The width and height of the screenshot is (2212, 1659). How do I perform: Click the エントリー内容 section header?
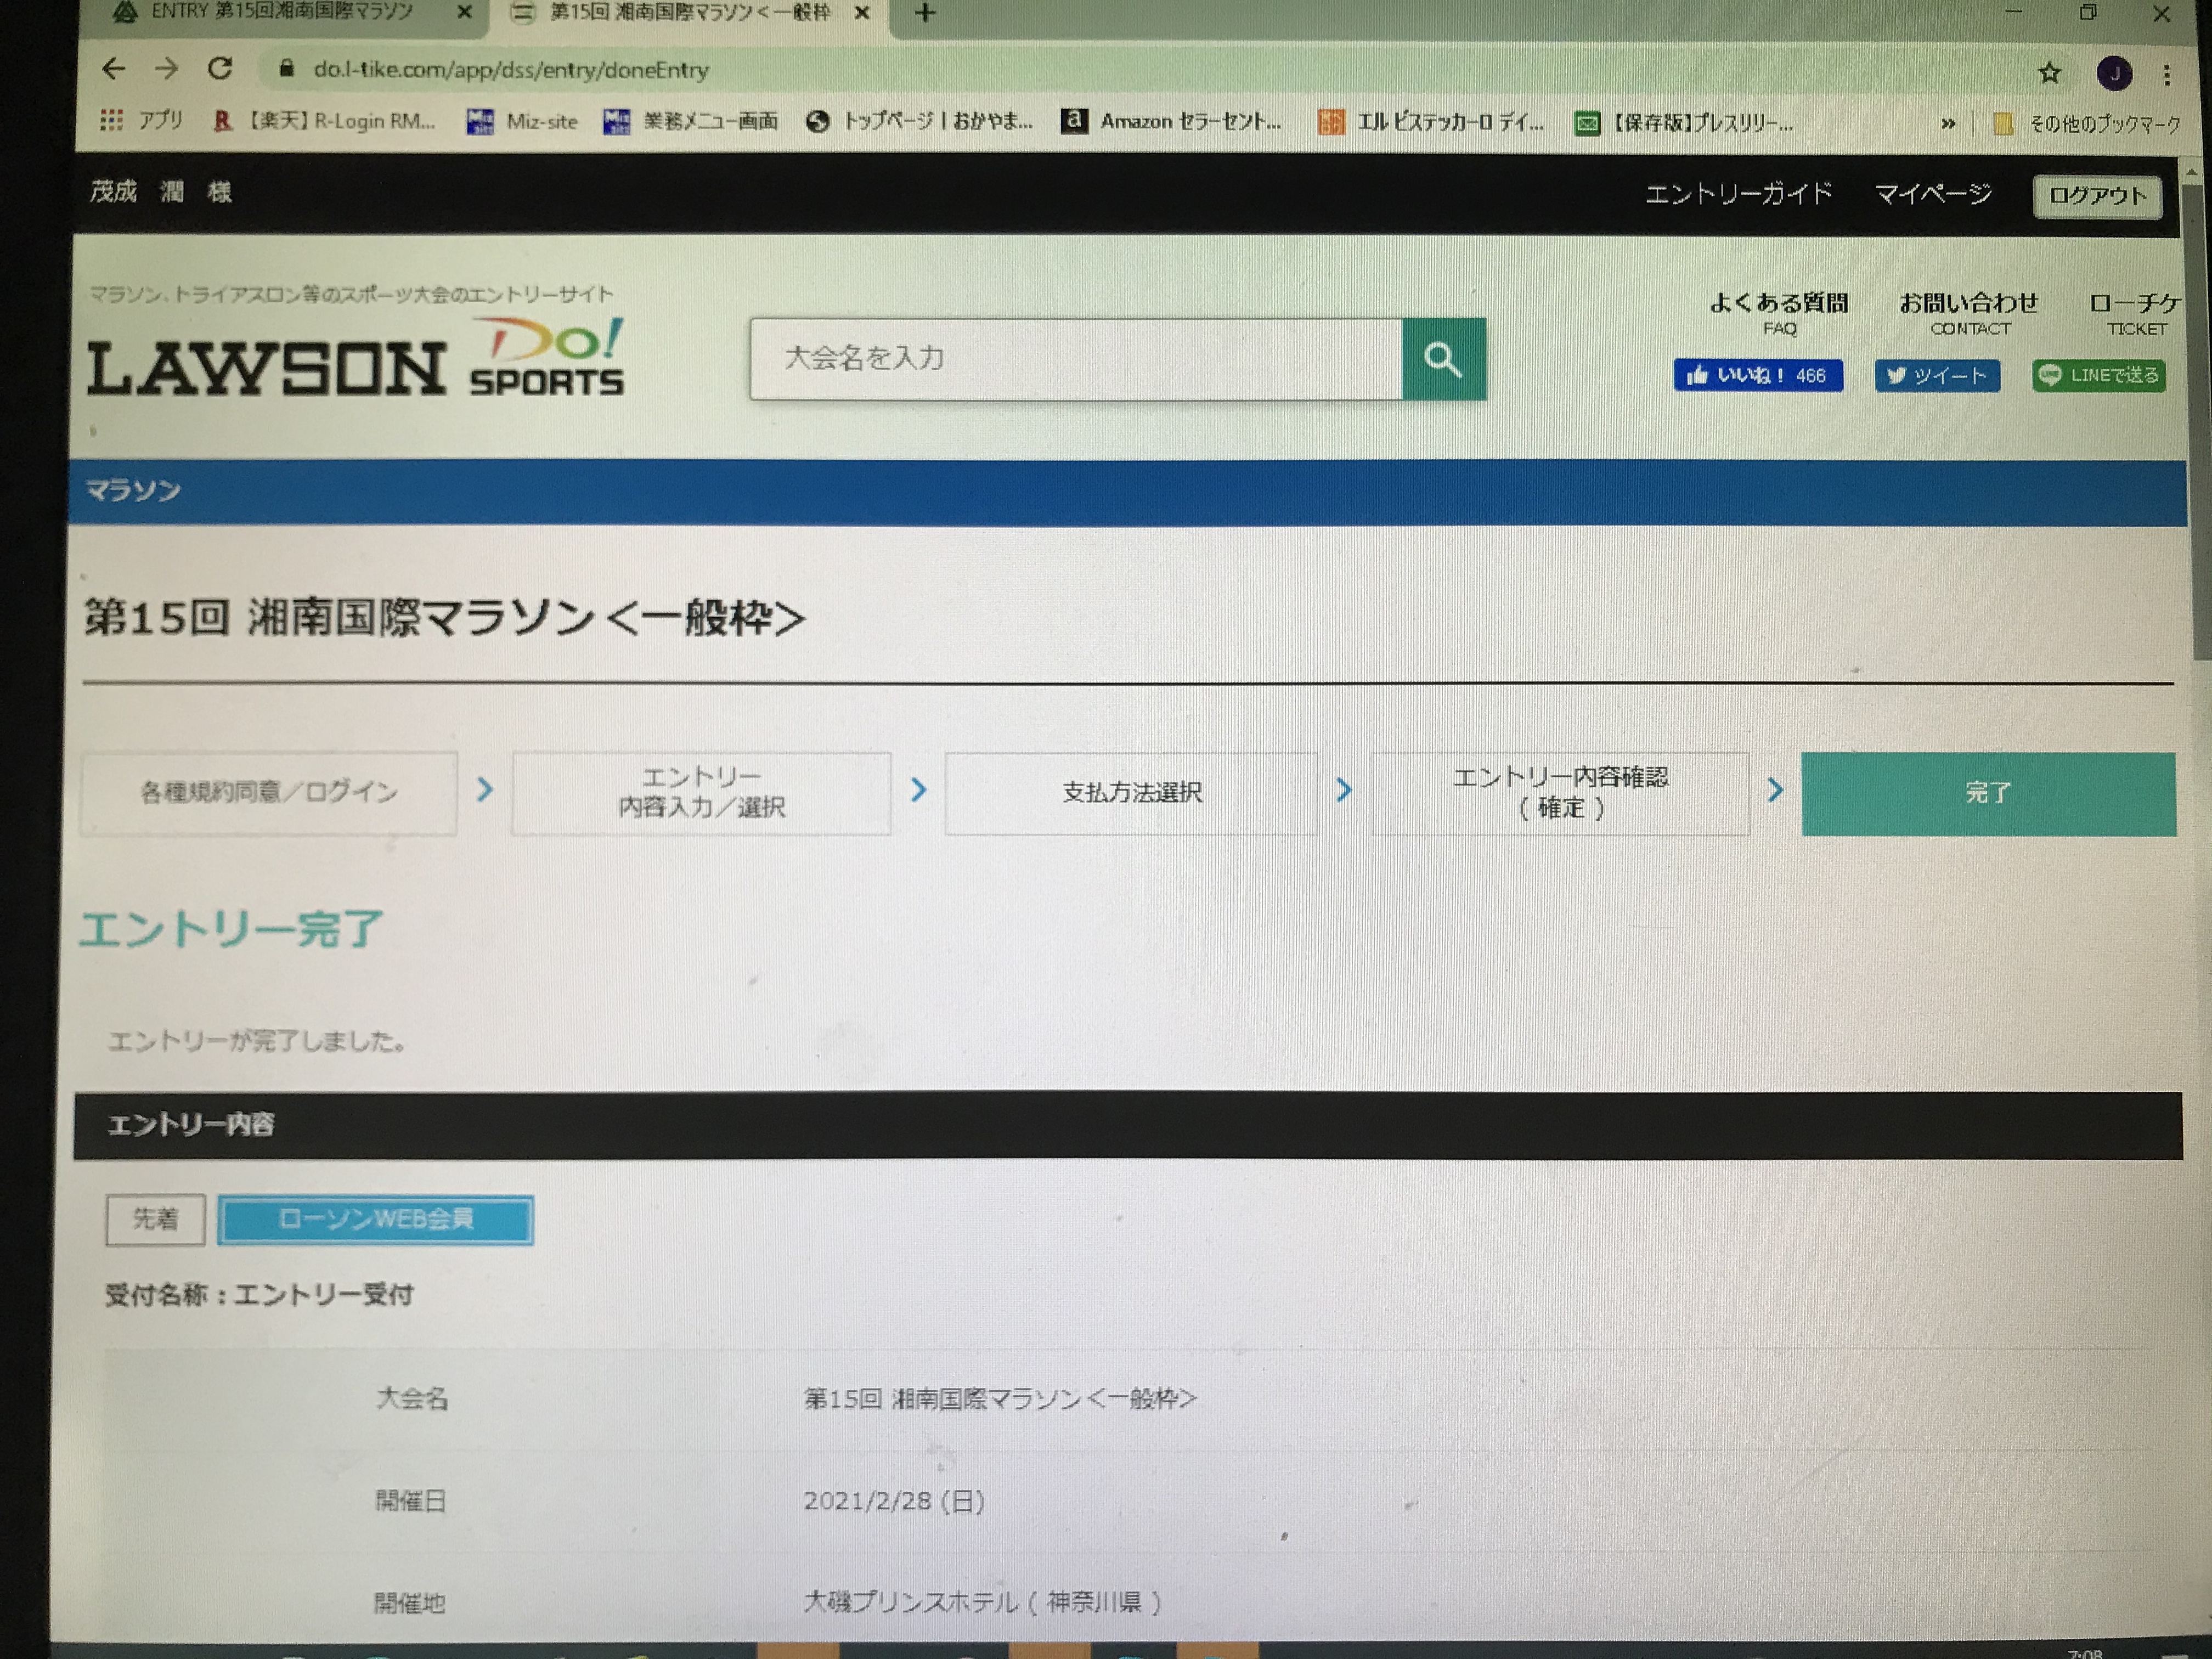1128,1125
